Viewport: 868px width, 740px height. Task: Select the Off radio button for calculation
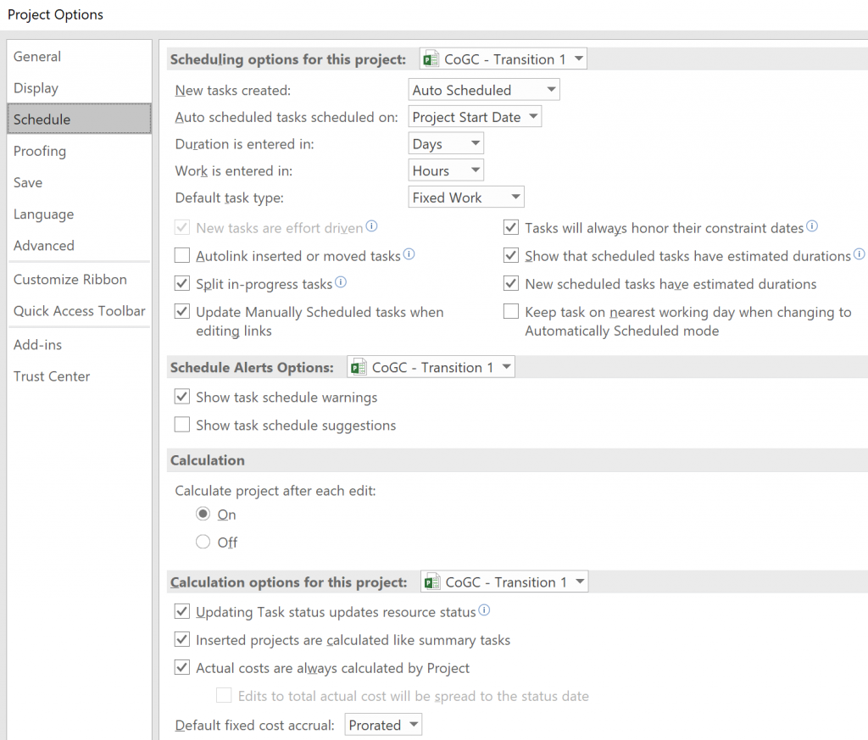click(203, 542)
